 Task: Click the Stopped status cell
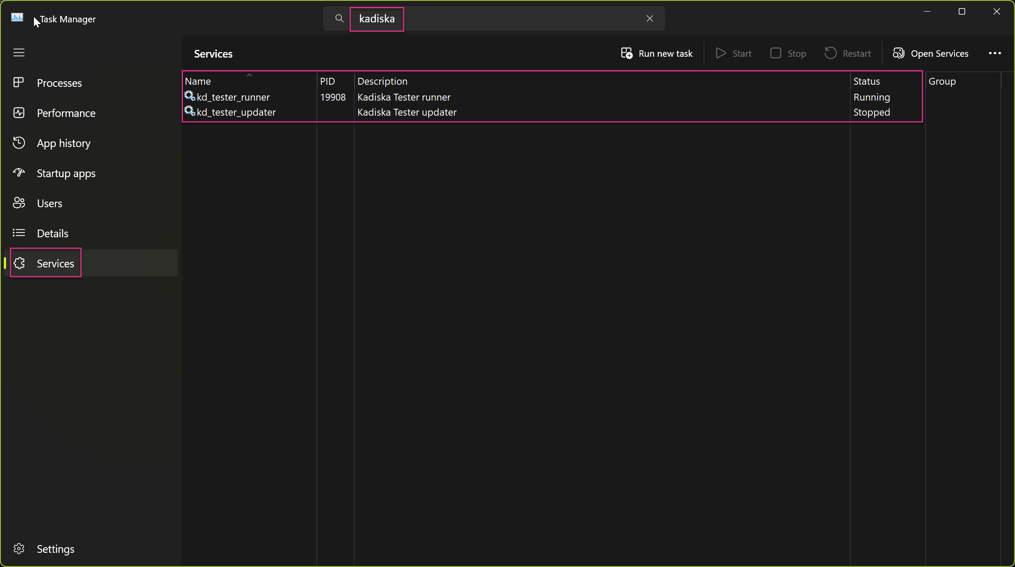point(872,112)
